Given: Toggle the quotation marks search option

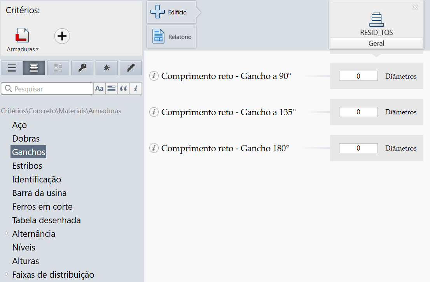Looking at the screenshot, I should coord(123,89).
